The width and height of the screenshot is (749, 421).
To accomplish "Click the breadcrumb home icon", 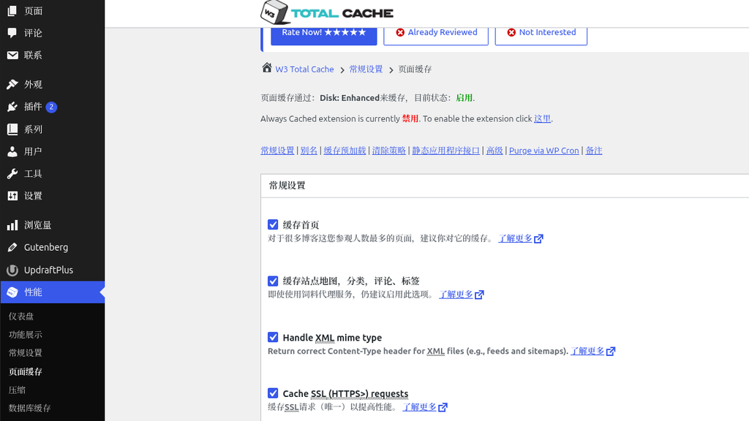I will click(266, 68).
